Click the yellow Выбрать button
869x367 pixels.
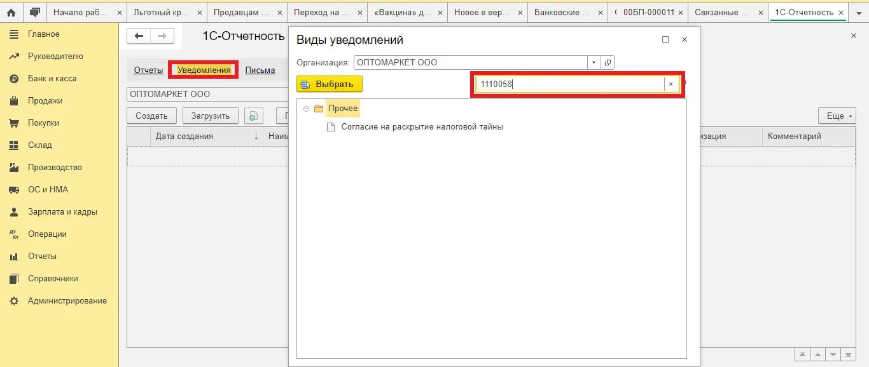tap(330, 84)
